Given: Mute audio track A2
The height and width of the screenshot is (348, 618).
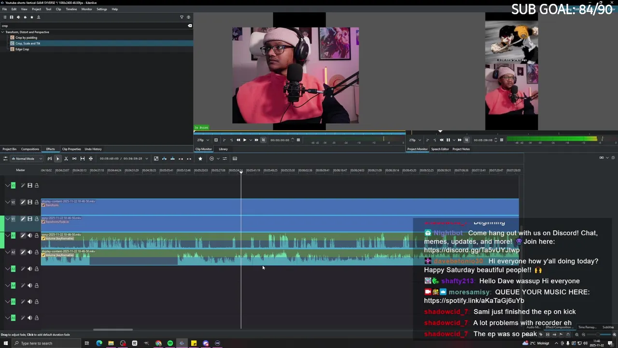Looking at the screenshot, I should point(29,252).
